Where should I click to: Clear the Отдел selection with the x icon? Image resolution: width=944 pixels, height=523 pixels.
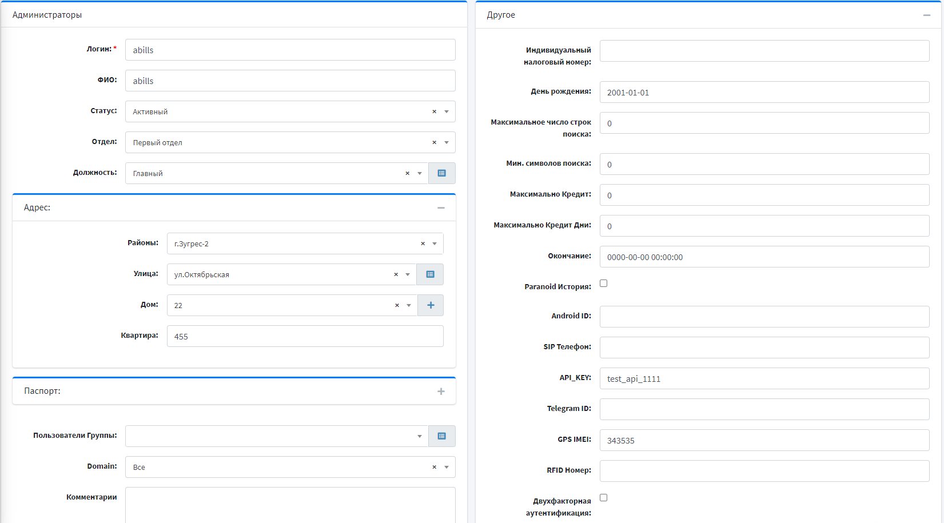[434, 142]
